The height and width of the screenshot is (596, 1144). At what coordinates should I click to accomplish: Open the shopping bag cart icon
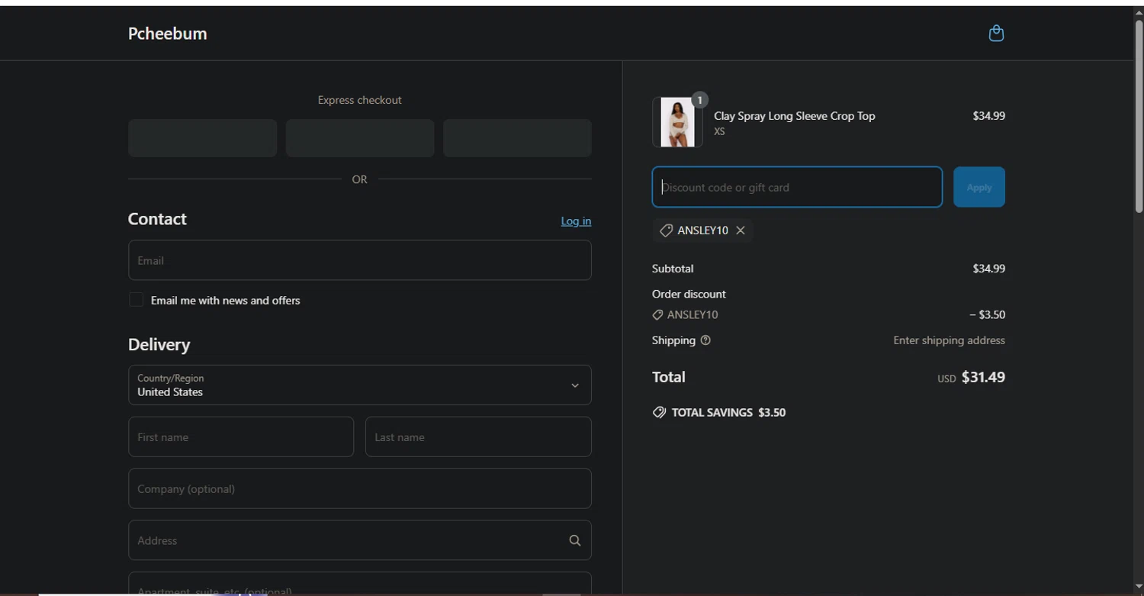click(996, 34)
